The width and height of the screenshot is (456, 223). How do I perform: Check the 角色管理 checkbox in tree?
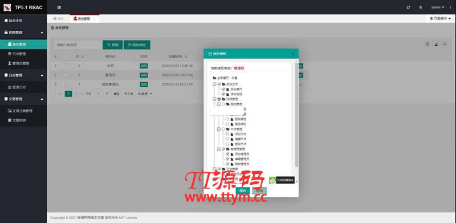[x=223, y=104]
